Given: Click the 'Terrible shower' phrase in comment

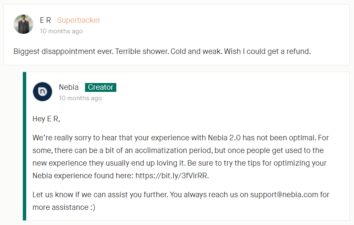Looking at the screenshot, I should (x=142, y=51).
